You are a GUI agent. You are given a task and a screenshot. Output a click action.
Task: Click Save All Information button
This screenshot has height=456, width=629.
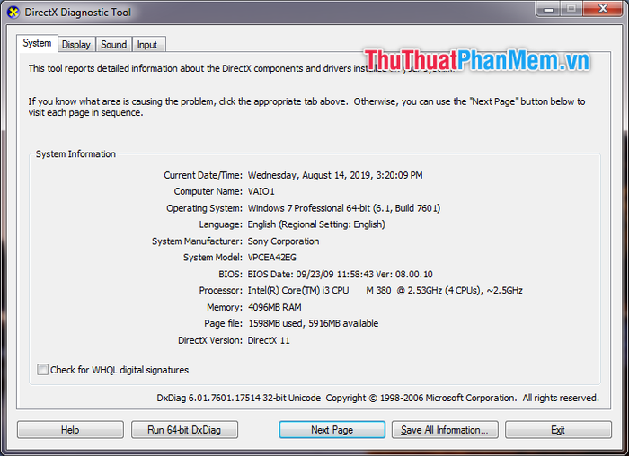(445, 430)
